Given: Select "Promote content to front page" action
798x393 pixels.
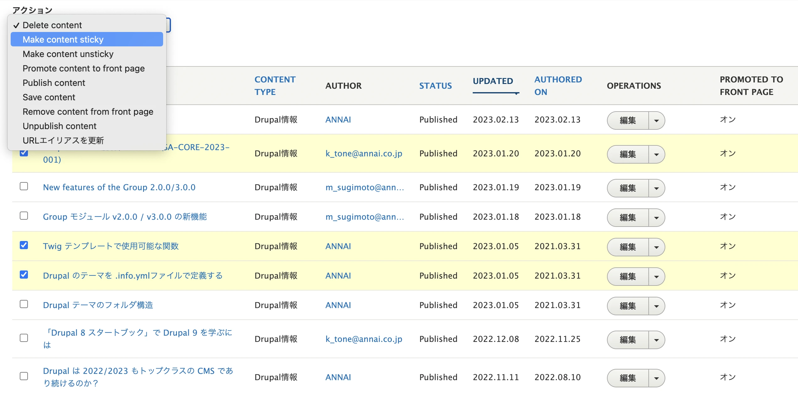Looking at the screenshot, I should click(x=83, y=68).
